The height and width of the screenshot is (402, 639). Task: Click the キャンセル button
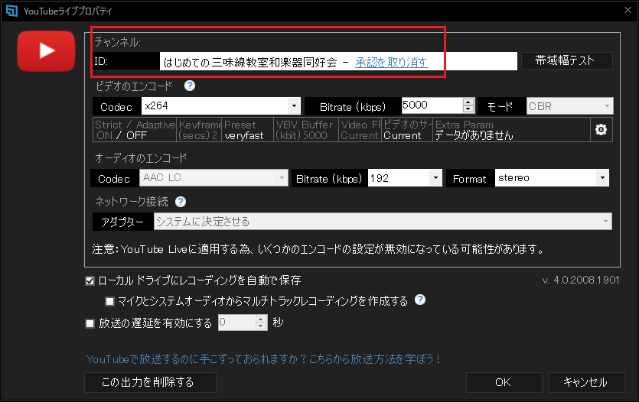(x=586, y=382)
